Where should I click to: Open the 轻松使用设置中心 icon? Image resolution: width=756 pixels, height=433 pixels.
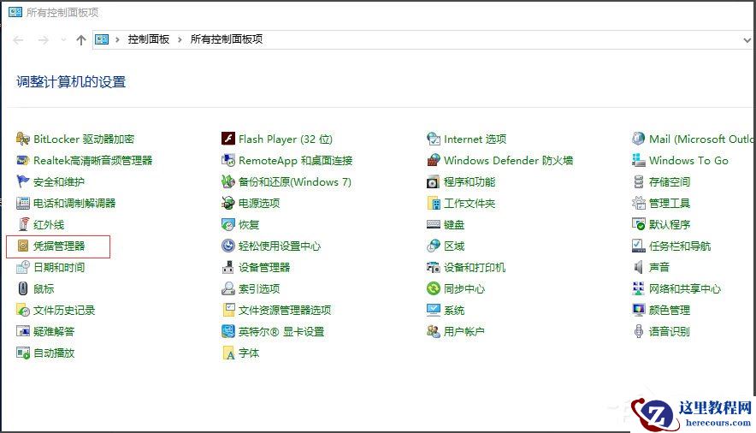click(228, 246)
